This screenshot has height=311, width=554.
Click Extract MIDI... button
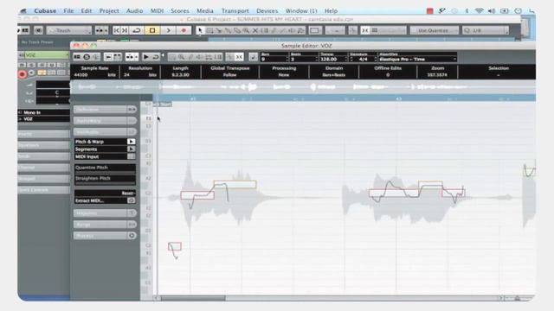(x=105, y=200)
